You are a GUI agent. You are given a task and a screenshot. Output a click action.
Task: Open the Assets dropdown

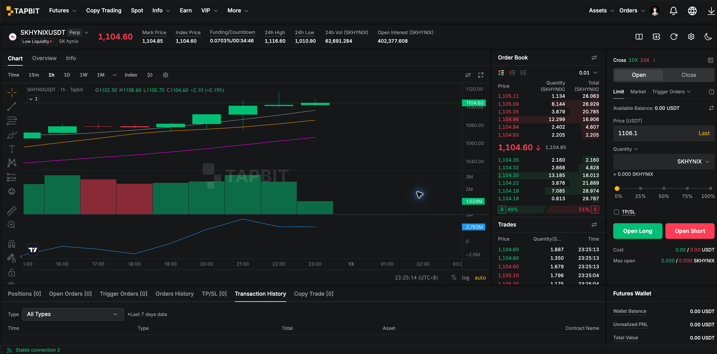pyautogui.click(x=601, y=11)
